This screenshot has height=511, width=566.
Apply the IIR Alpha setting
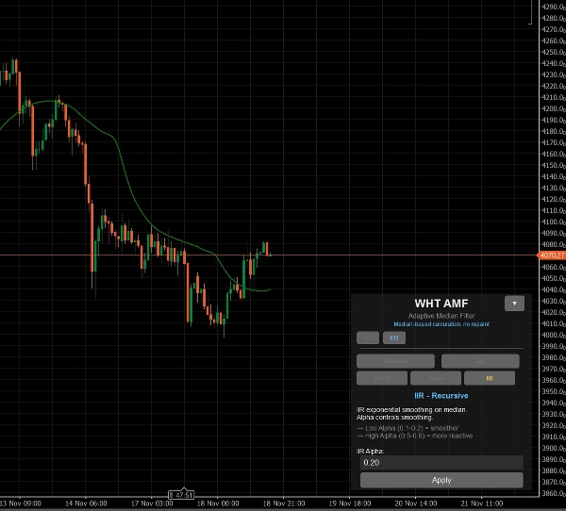pos(441,480)
